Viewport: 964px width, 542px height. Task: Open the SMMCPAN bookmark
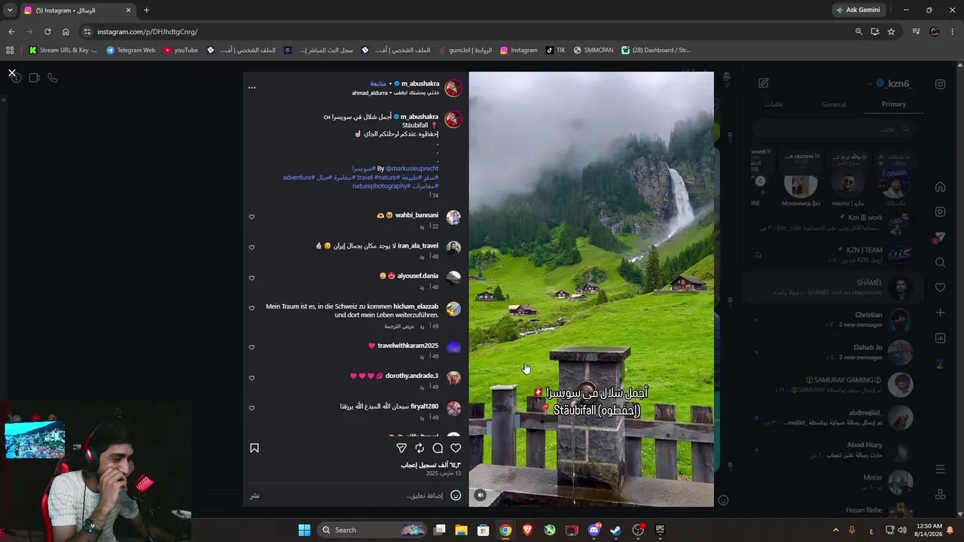593,50
